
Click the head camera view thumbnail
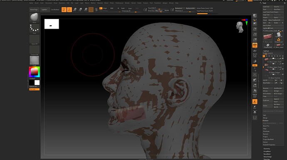point(240,27)
